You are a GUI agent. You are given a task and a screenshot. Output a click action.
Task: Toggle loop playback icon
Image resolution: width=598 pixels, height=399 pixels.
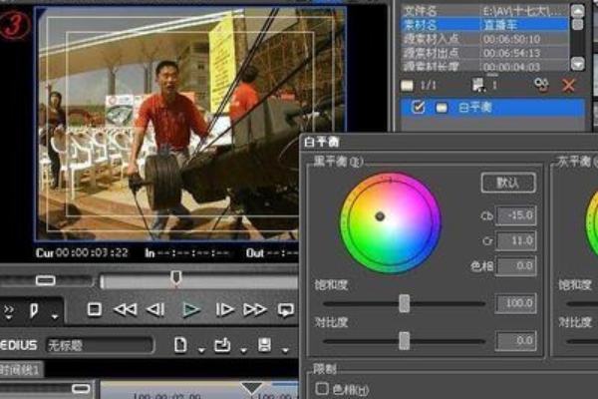pos(286,310)
